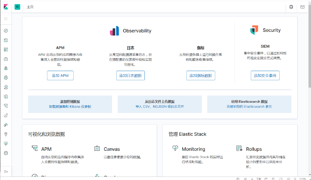
Task: Open 添加样例数据 sample data card
Action: (x=70, y=104)
